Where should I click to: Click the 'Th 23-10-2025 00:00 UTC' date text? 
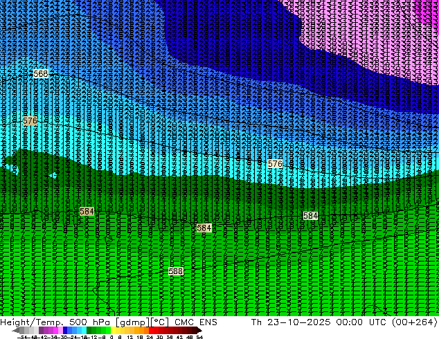click(x=318, y=322)
